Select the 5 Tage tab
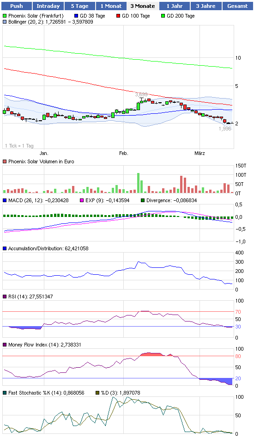This screenshot has width=254, height=439. (x=79, y=6)
